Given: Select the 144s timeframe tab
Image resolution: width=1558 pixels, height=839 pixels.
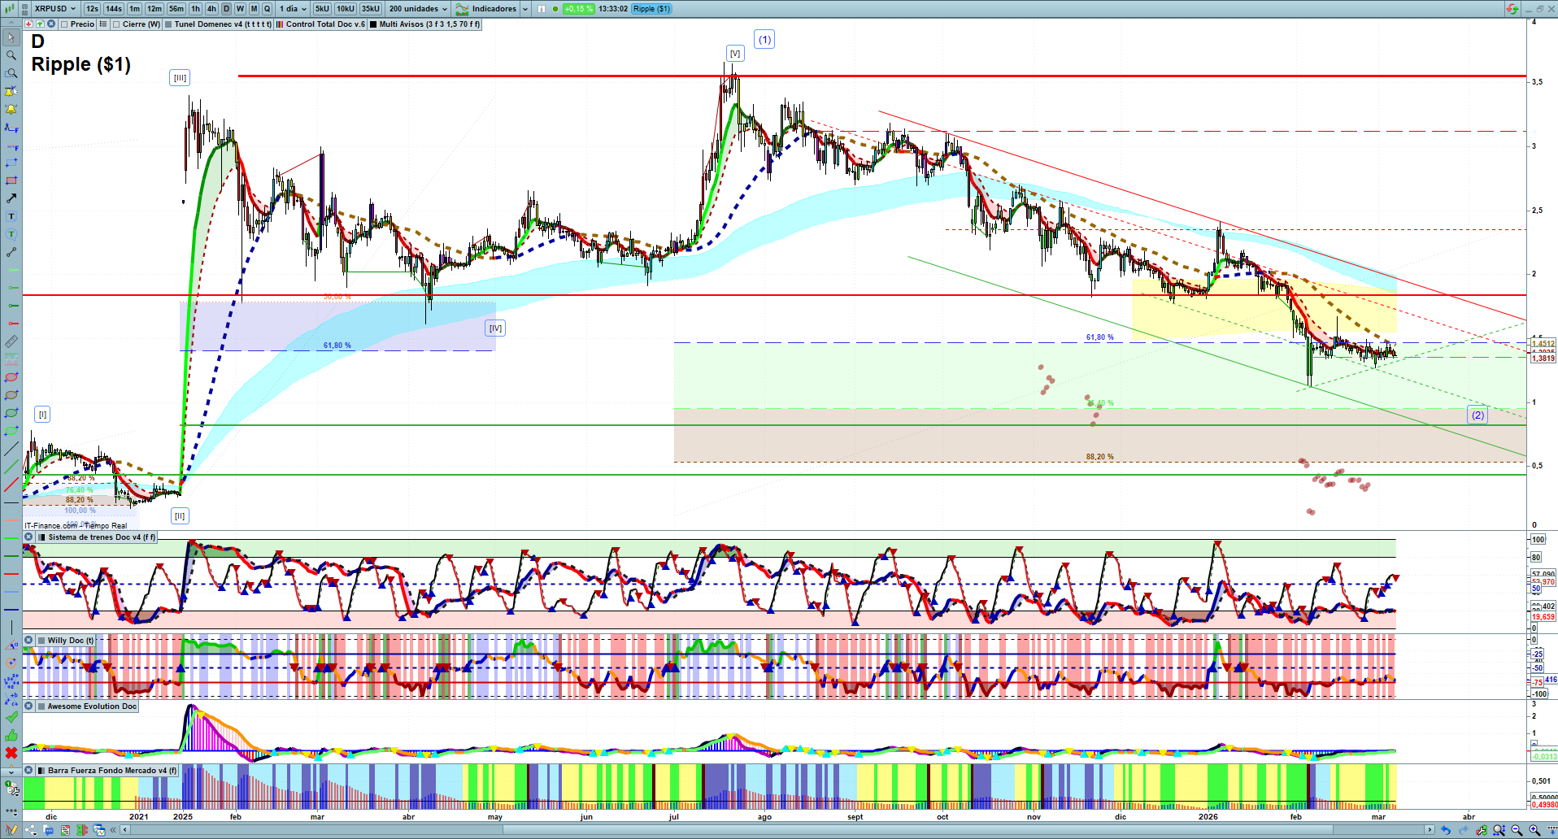Looking at the screenshot, I should (114, 9).
